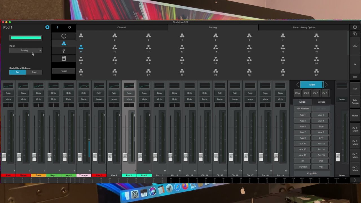Pick network routing source number 12
The image size is (361, 203).
point(182,49)
